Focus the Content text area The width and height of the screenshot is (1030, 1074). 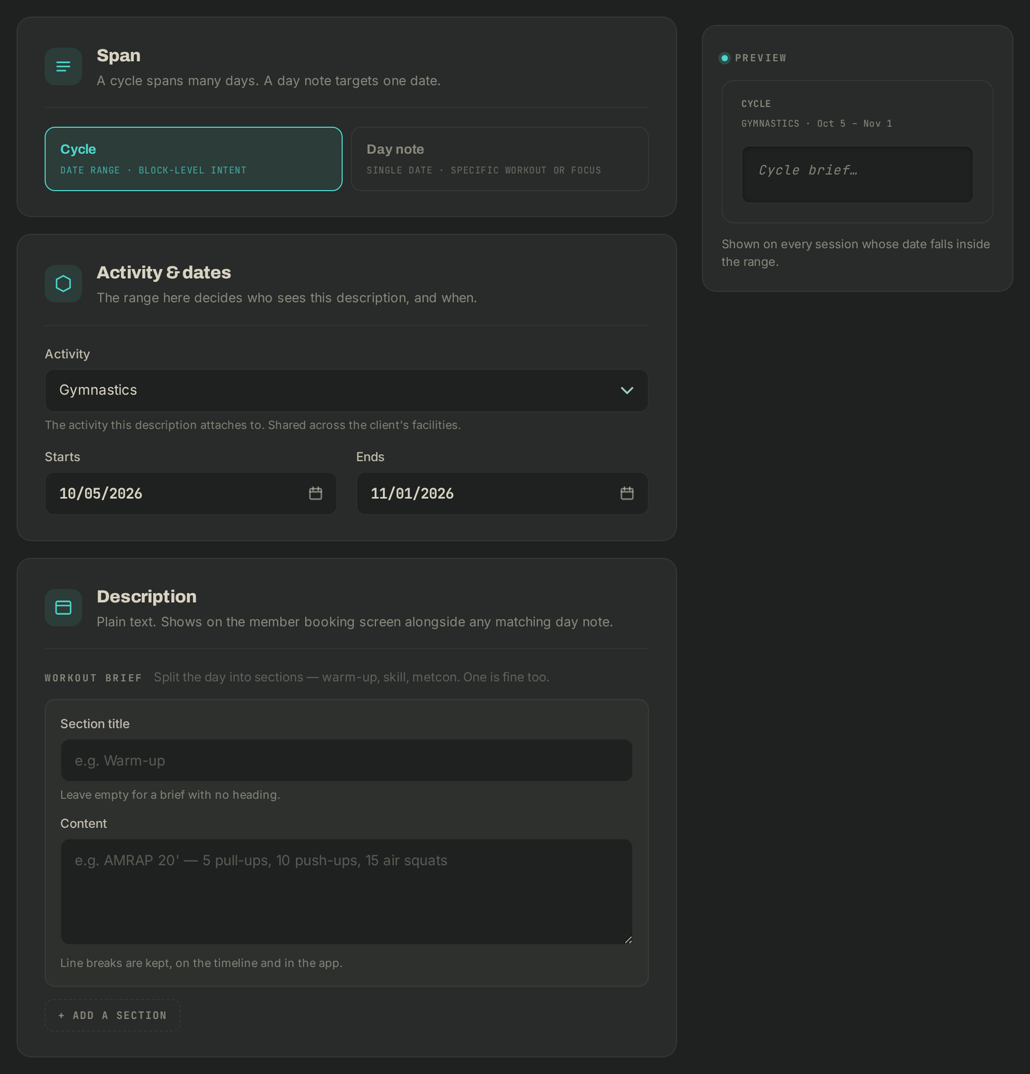click(x=346, y=892)
